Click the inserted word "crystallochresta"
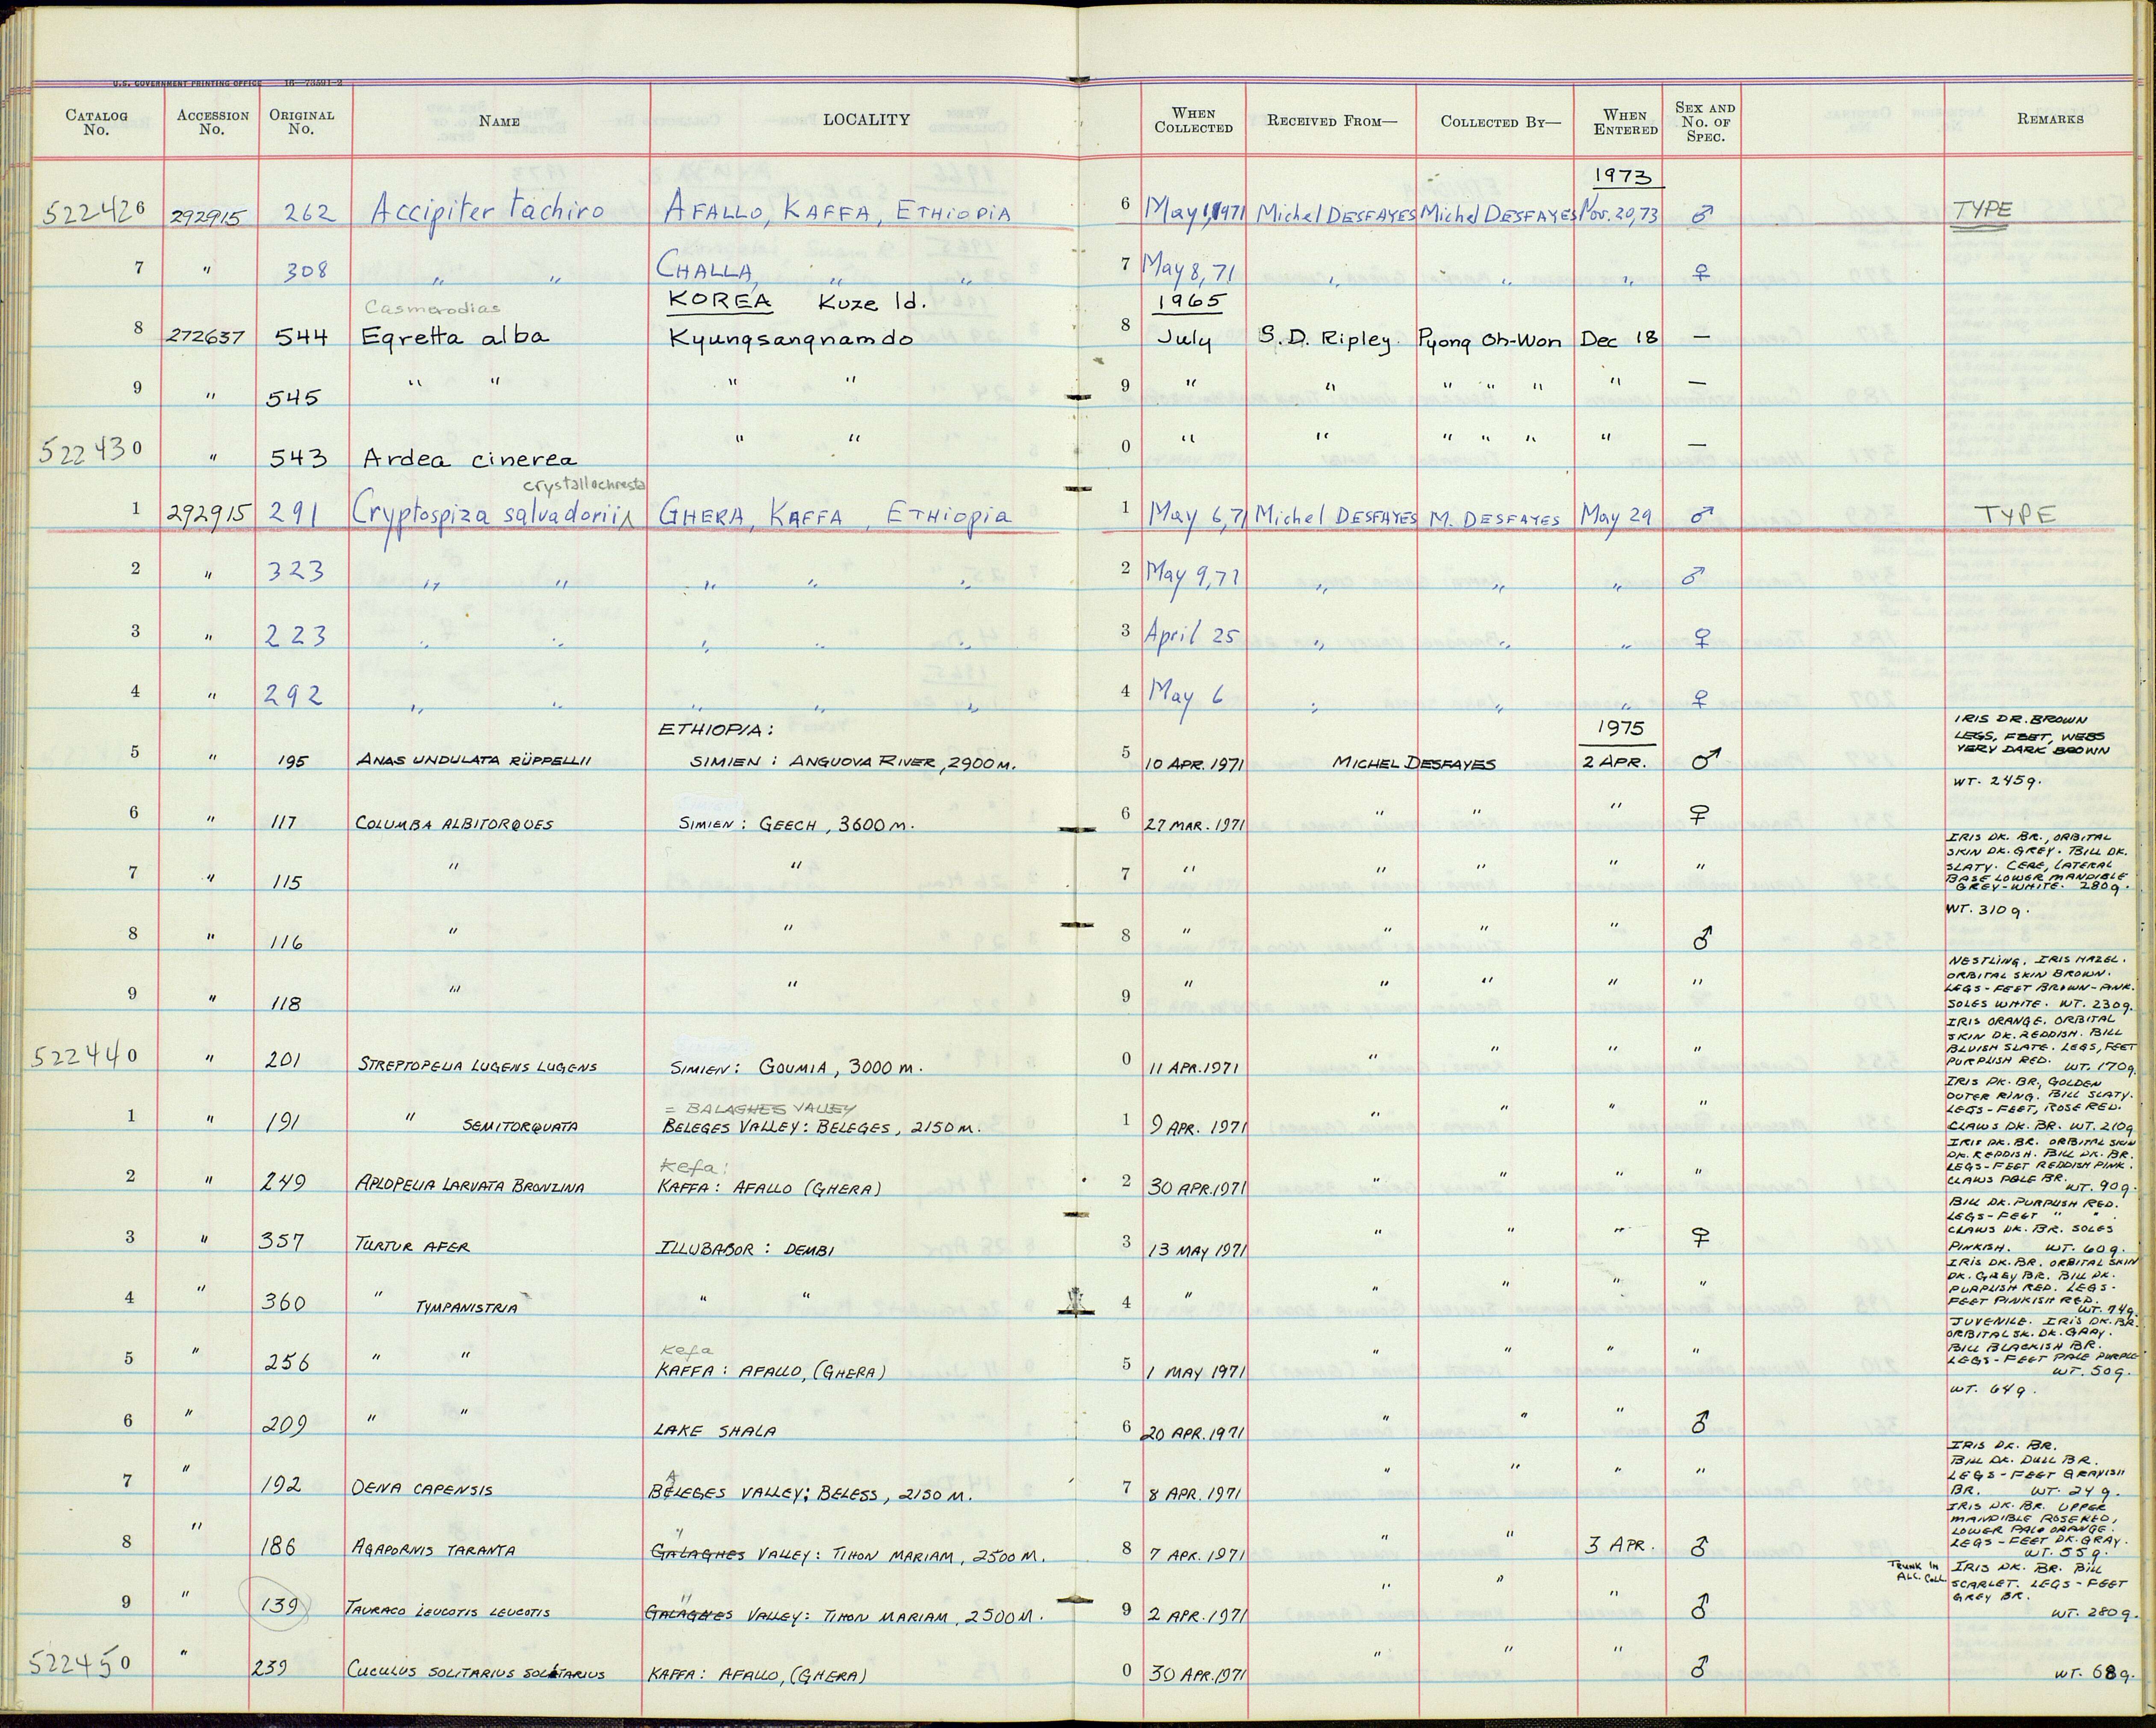Image resolution: width=2156 pixels, height=1728 pixels. [585, 485]
